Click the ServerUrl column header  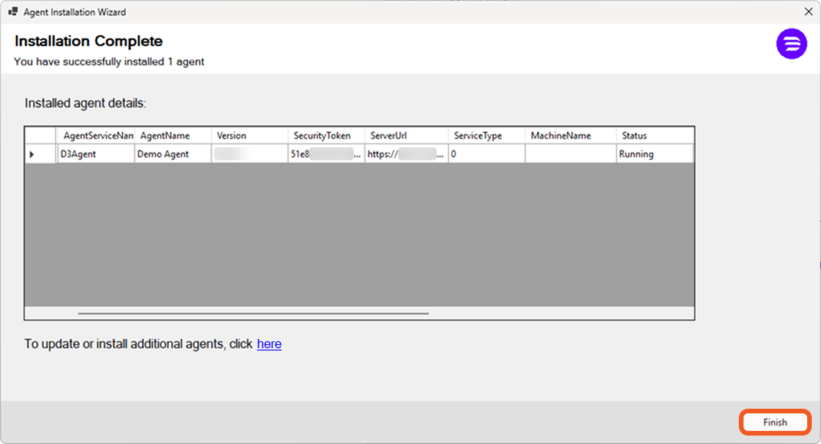click(x=407, y=136)
